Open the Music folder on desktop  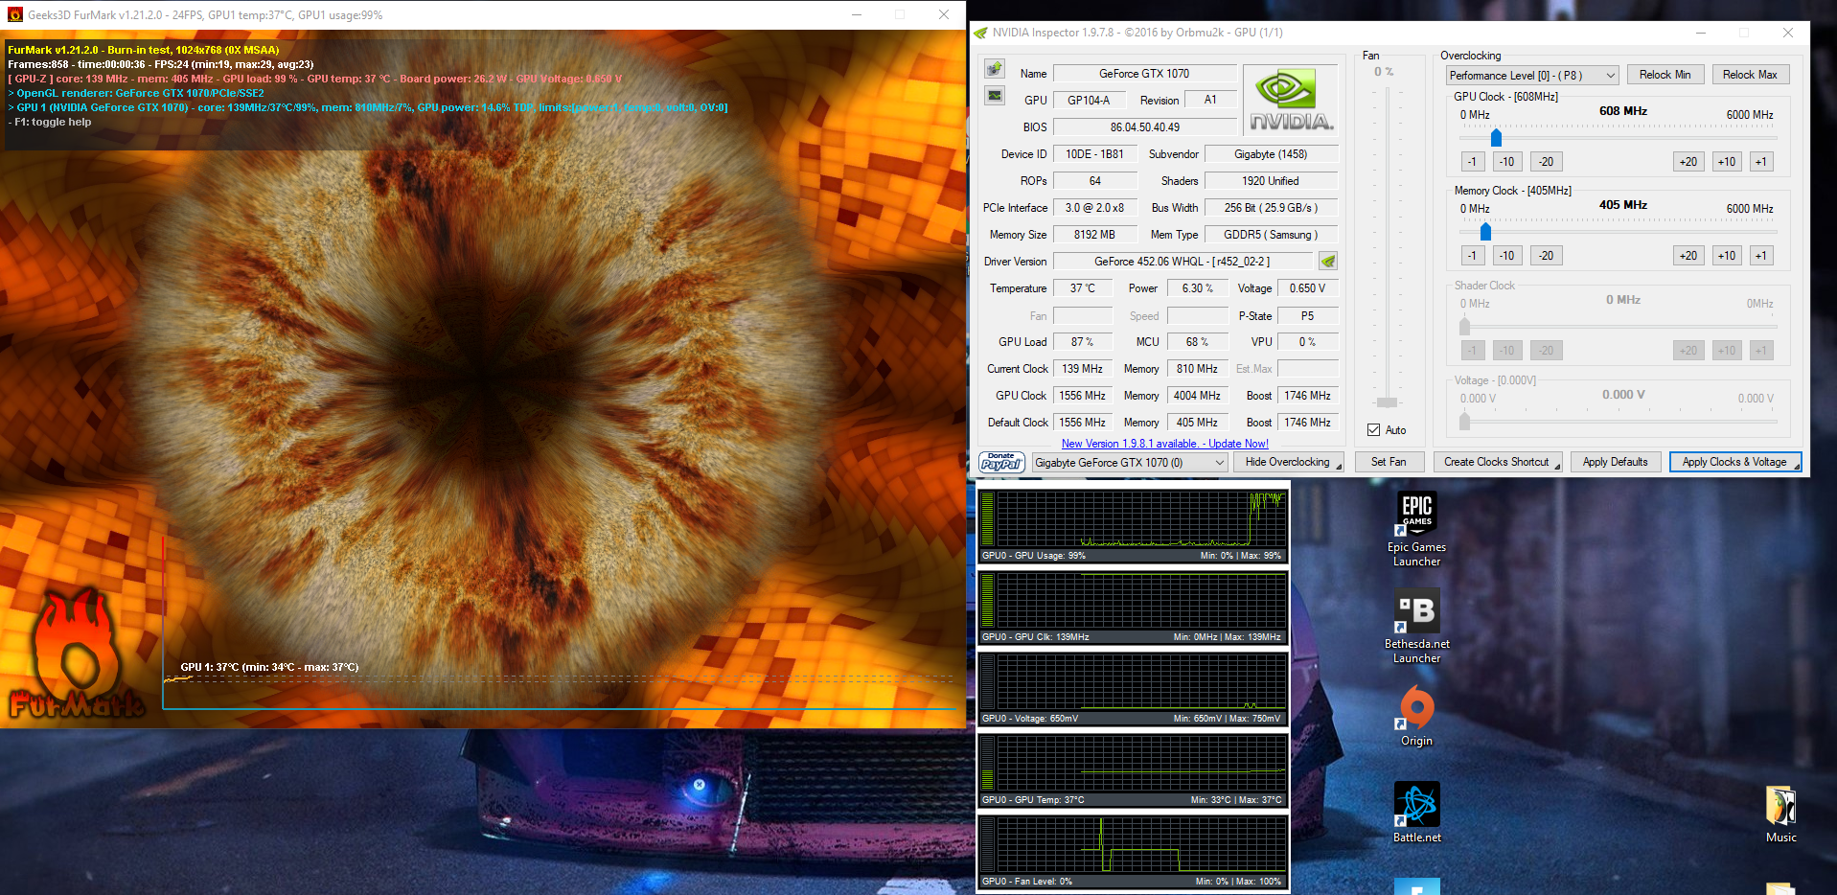1780,815
